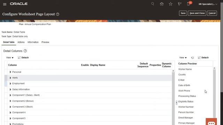Open Favorites star icon
Screen dimensions: 223x125
171,4
